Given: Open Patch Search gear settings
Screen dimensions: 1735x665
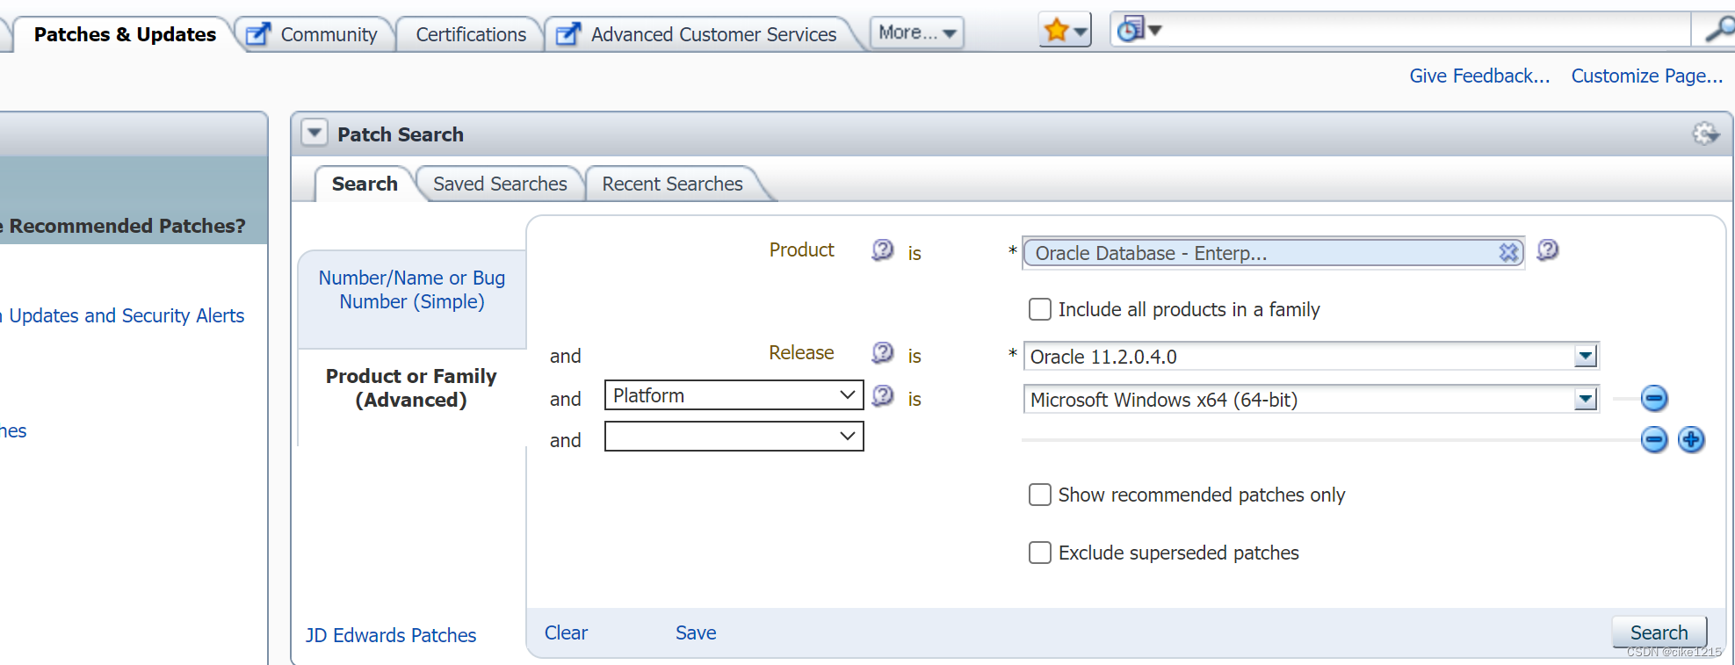Looking at the screenshot, I should (1705, 134).
